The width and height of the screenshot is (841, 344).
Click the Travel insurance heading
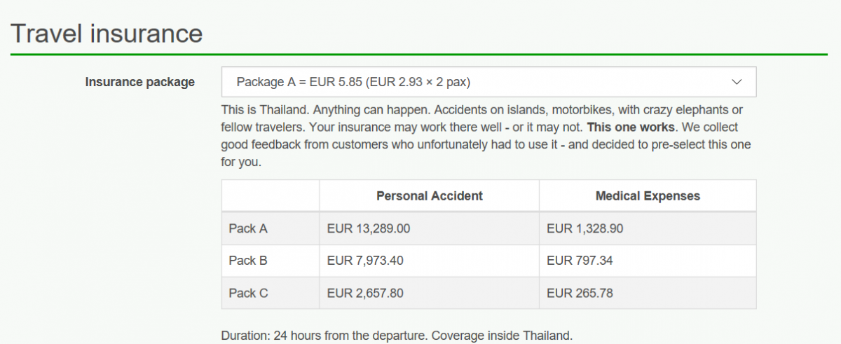coord(107,33)
